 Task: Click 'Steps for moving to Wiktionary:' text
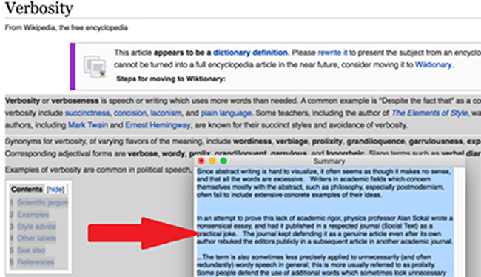pos(171,79)
